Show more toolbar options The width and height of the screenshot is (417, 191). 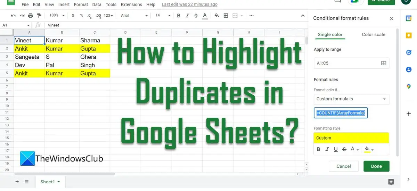(x=252, y=16)
